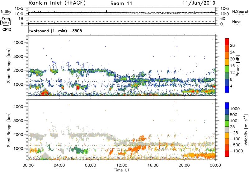This screenshot has height=172, width=249.
Task: Click the "-25" label on velocity color bar
Action: 234,133
